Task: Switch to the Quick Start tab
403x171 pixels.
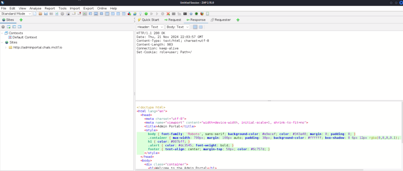Action: point(148,20)
